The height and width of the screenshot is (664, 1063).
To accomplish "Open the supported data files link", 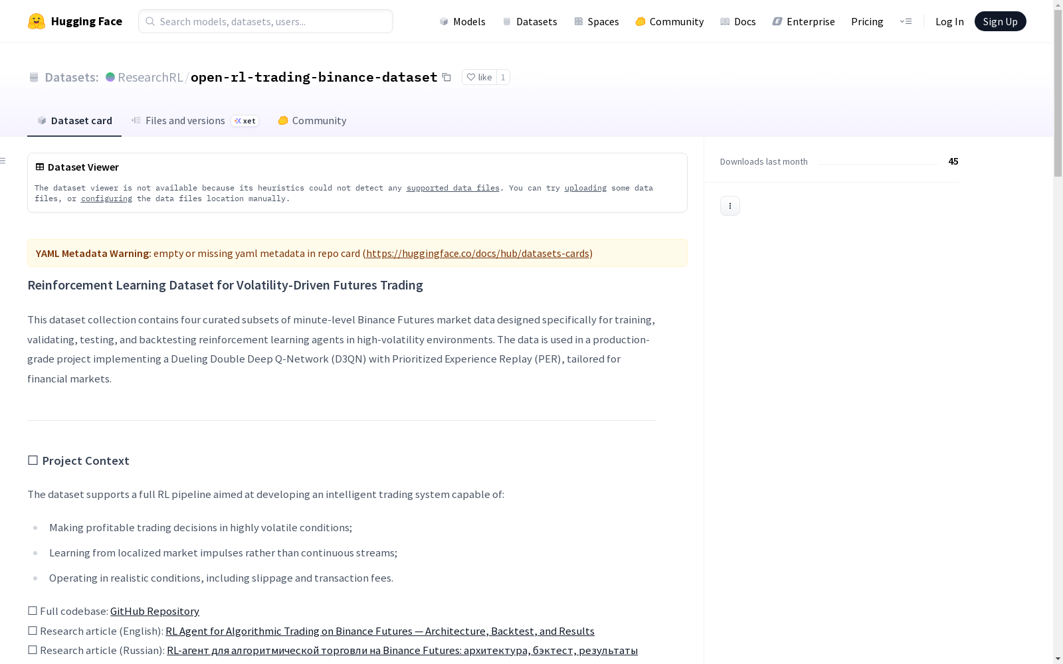I will [x=453, y=188].
